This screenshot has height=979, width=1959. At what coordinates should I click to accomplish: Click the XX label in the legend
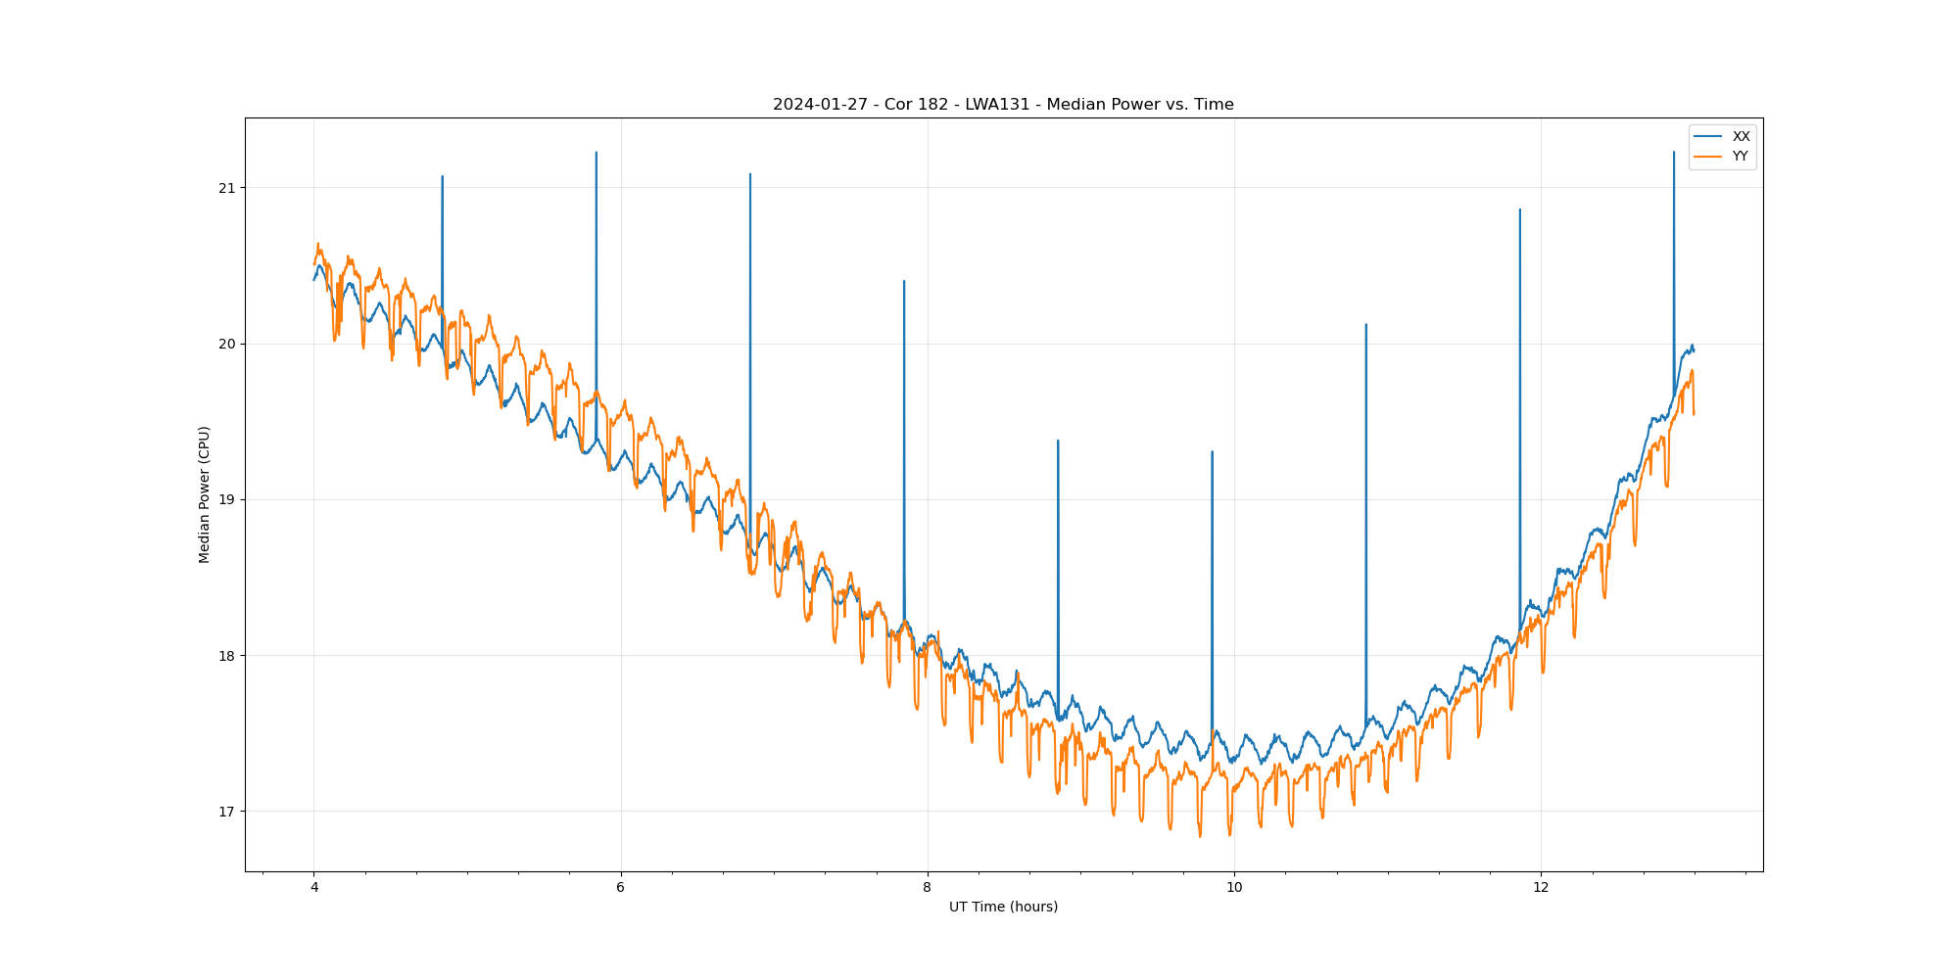[1741, 137]
